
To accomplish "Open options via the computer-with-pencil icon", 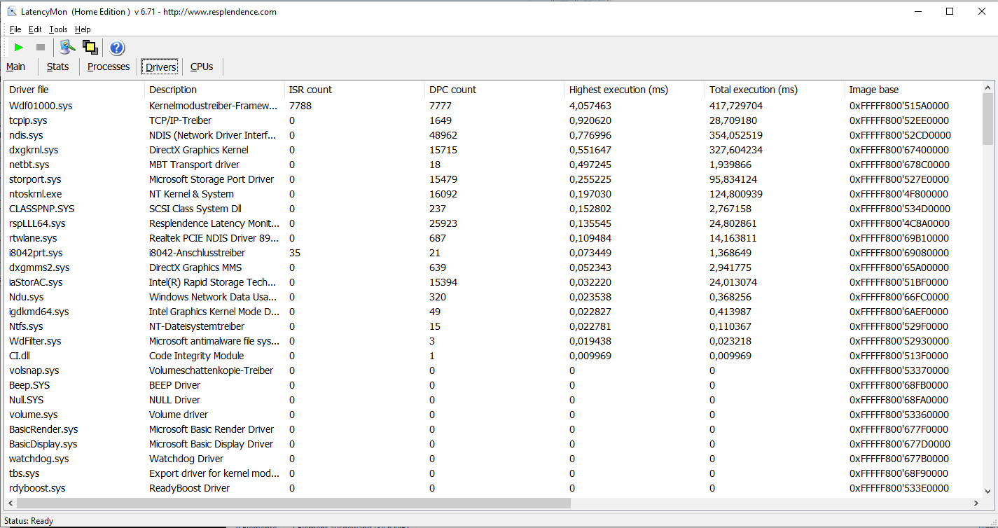I will 67,48.
